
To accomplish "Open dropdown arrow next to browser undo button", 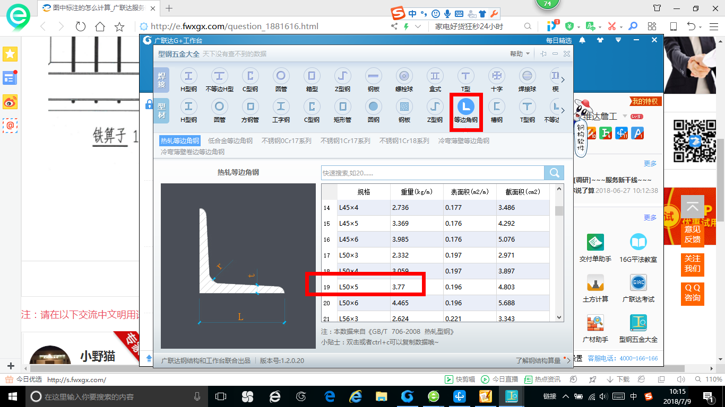I will [701, 26].
